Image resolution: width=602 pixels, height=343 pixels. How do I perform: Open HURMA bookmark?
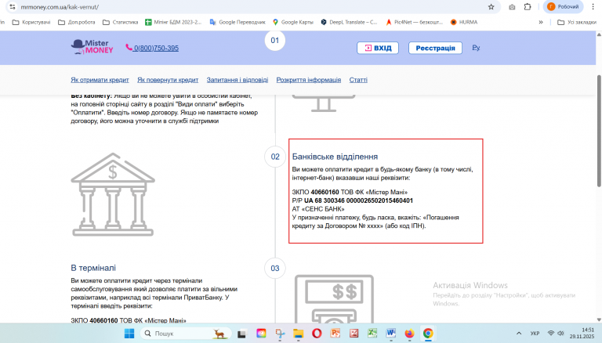(464, 22)
